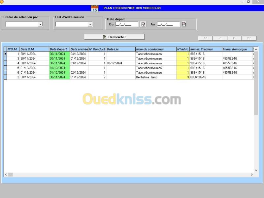The height and width of the screenshot is (198, 264).
Task: Click the yellow N°Vehic. cell with value 3
Action: click(x=183, y=77)
